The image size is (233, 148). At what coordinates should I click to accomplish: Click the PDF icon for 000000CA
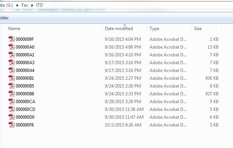pyautogui.click(x=12, y=102)
